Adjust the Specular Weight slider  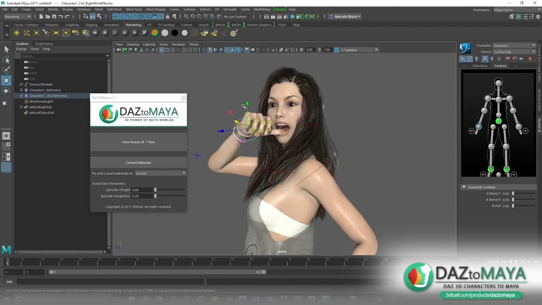(155, 190)
